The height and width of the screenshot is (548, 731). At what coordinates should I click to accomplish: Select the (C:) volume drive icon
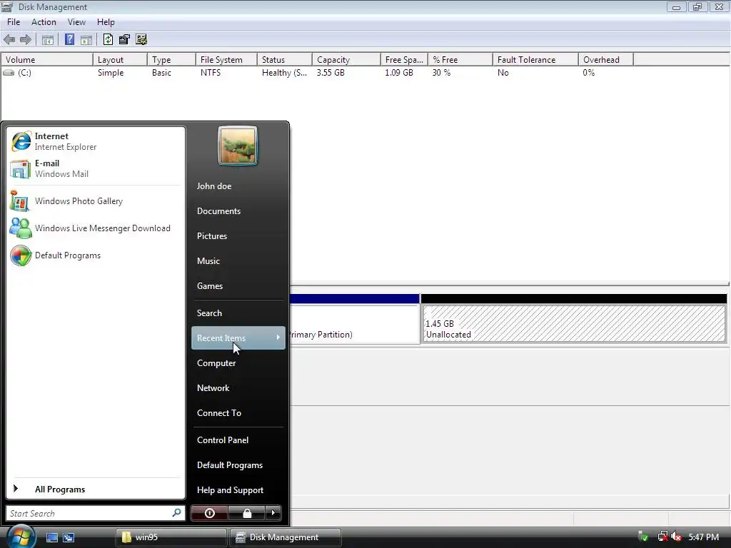(9, 73)
